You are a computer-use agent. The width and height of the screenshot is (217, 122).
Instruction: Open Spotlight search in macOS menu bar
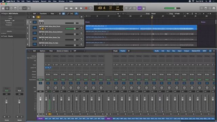point(206,1)
